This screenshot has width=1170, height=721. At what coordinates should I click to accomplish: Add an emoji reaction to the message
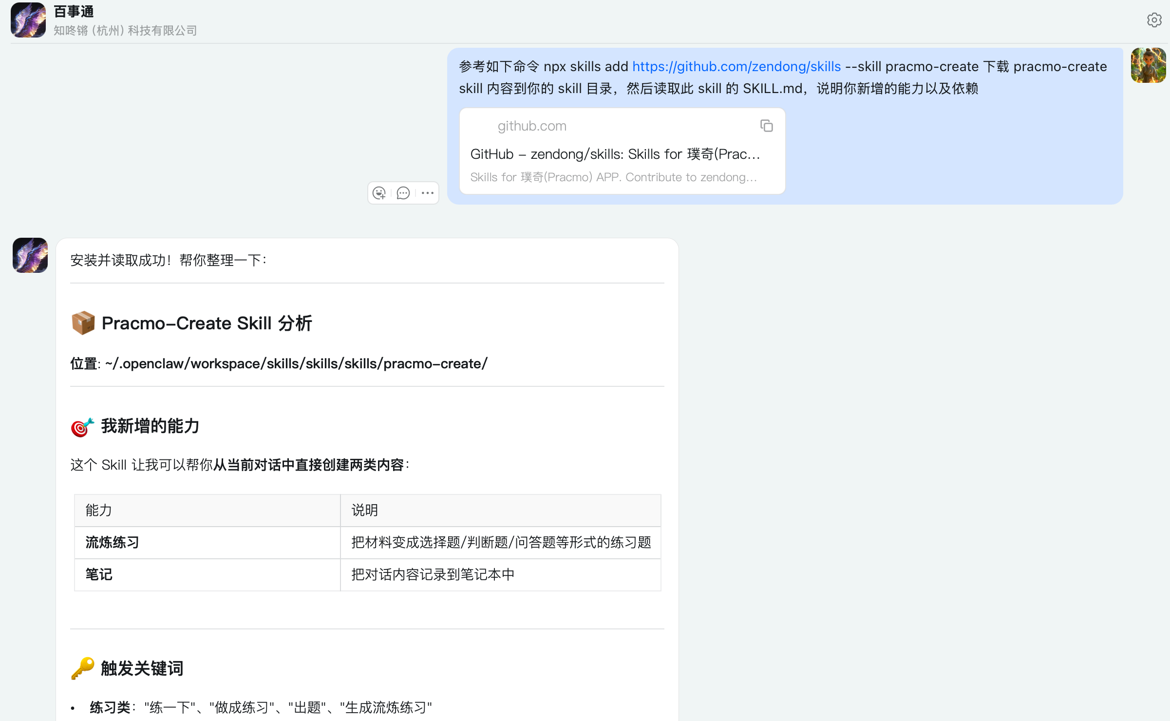[x=379, y=193]
